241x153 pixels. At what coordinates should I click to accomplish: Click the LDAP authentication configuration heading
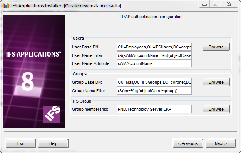(x=151, y=17)
